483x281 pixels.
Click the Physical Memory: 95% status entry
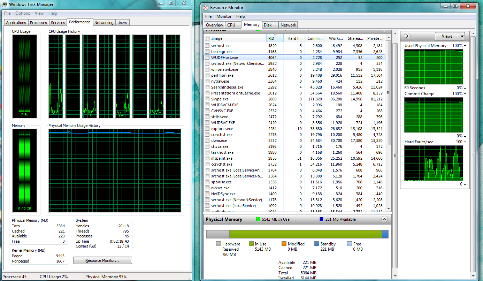(x=106, y=277)
